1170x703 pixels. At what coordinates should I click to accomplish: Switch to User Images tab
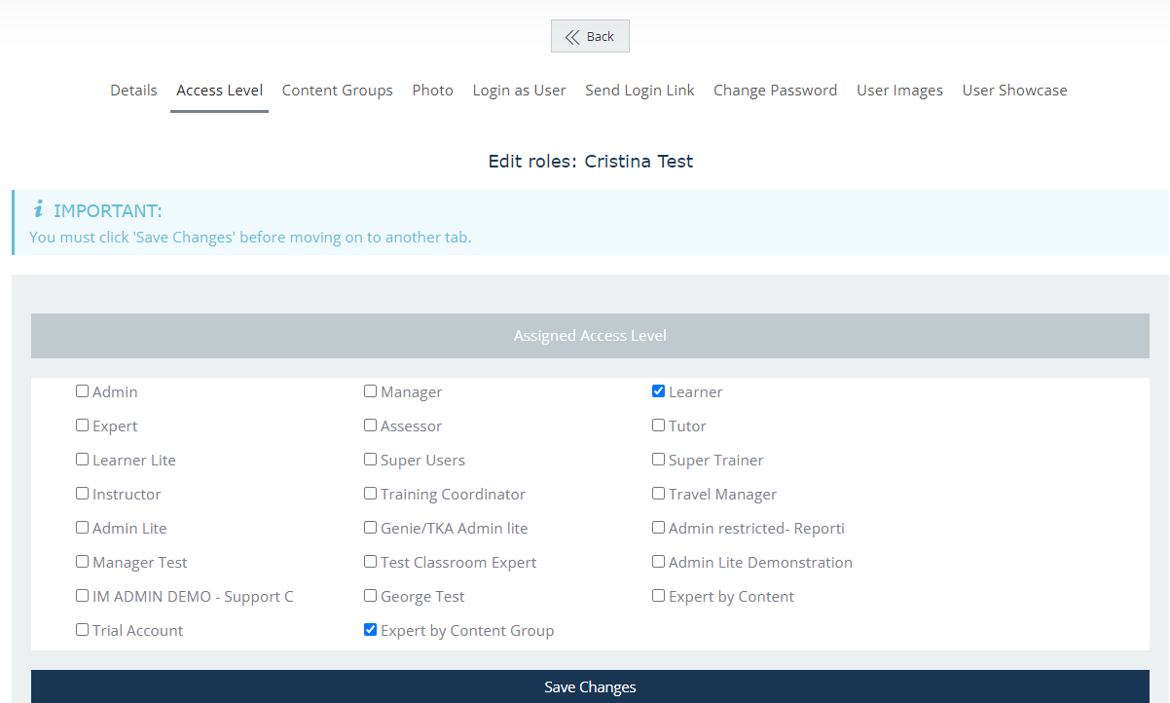899,90
